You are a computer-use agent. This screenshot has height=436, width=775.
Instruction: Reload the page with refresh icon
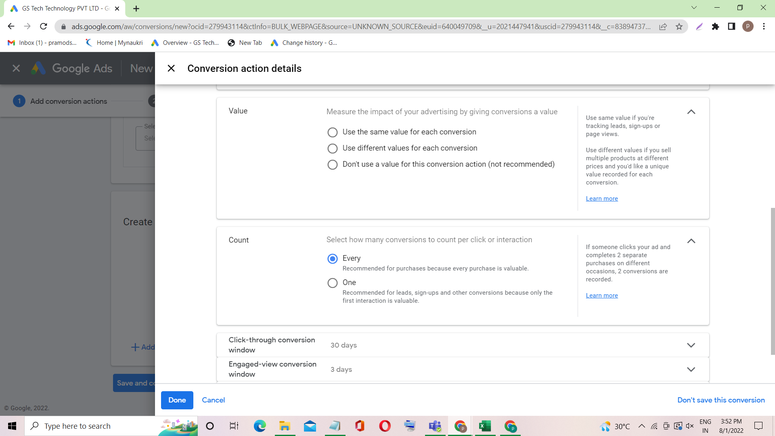coord(44,27)
